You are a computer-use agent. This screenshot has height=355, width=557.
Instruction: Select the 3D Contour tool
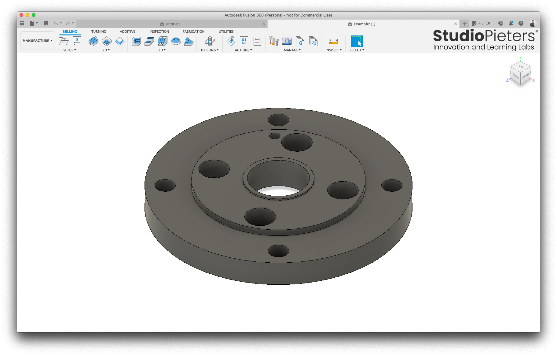(176, 41)
